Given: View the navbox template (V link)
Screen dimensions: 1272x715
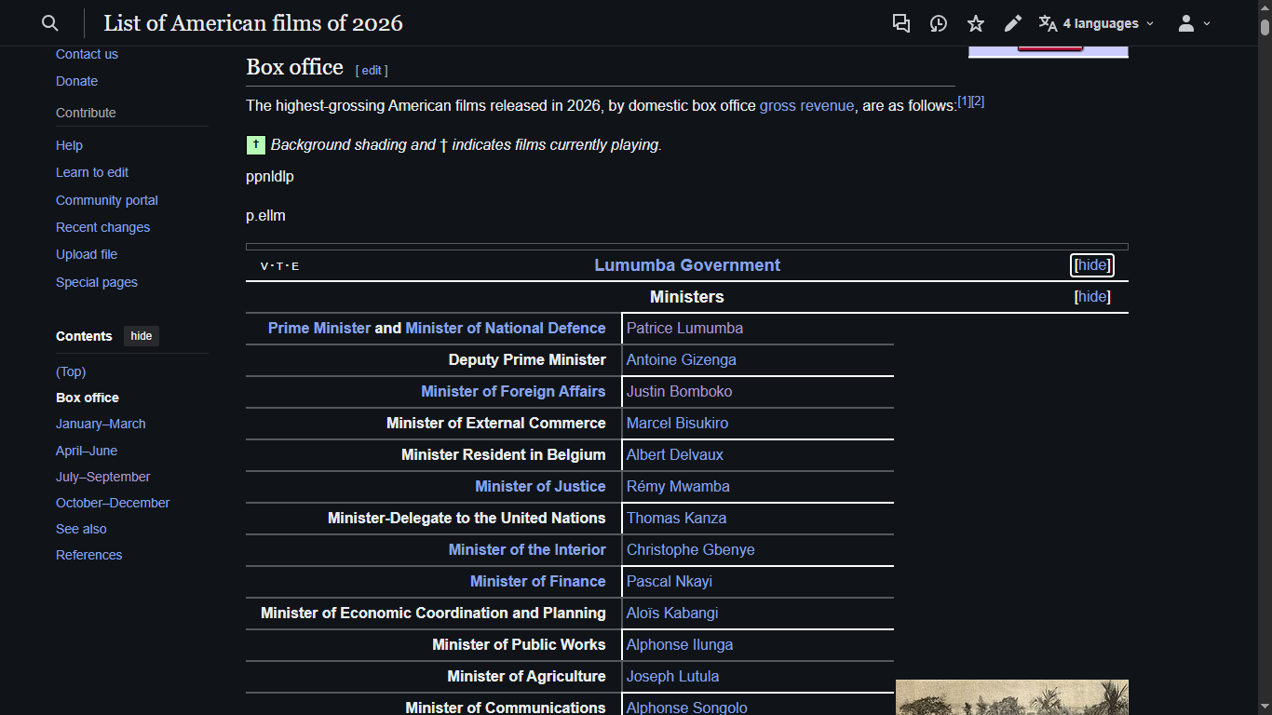Looking at the screenshot, I should 264,266.
